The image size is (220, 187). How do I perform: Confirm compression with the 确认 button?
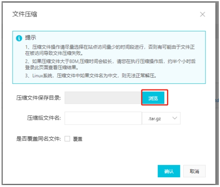(169, 171)
